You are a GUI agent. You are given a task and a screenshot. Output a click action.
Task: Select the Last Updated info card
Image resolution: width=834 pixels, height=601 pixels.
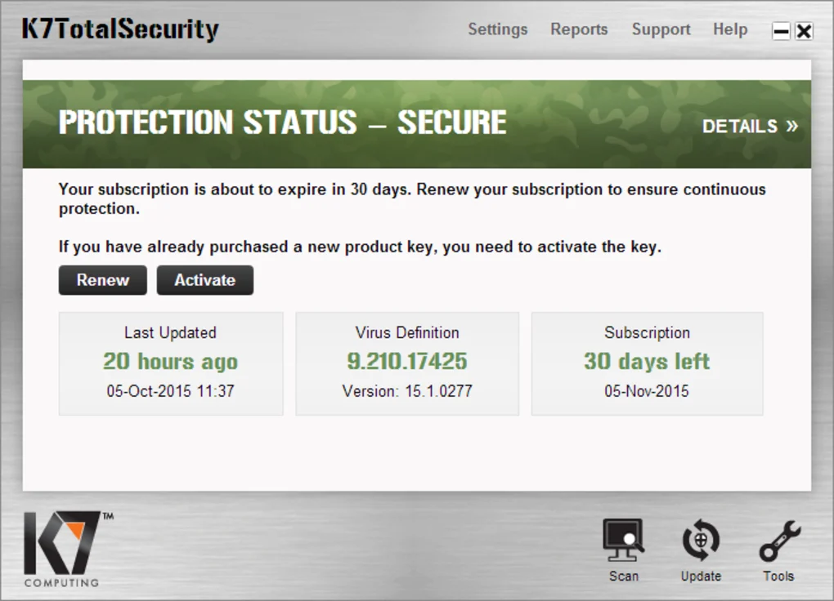pos(169,363)
